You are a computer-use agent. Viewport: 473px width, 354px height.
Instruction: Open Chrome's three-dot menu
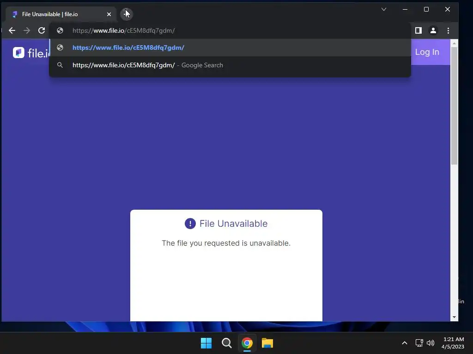[448, 30]
